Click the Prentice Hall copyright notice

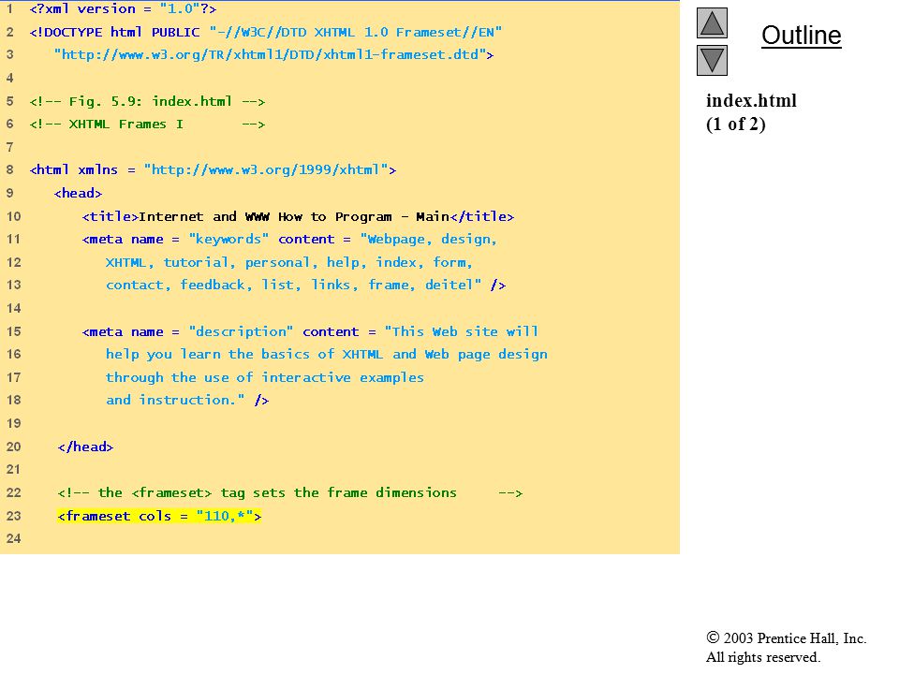click(786, 637)
